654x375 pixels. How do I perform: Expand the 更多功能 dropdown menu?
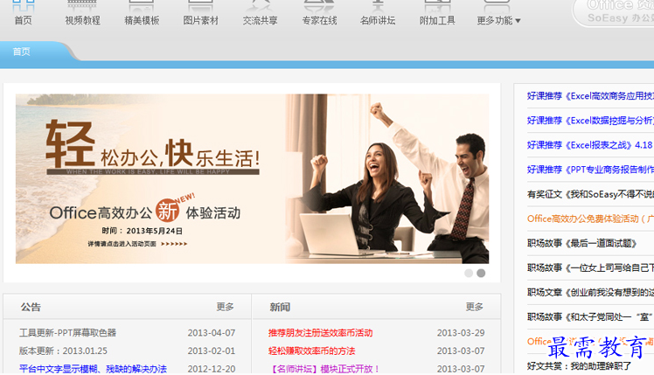[x=498, y=20]
